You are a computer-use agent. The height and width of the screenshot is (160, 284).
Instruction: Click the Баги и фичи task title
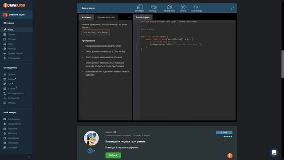click(88, 8)
